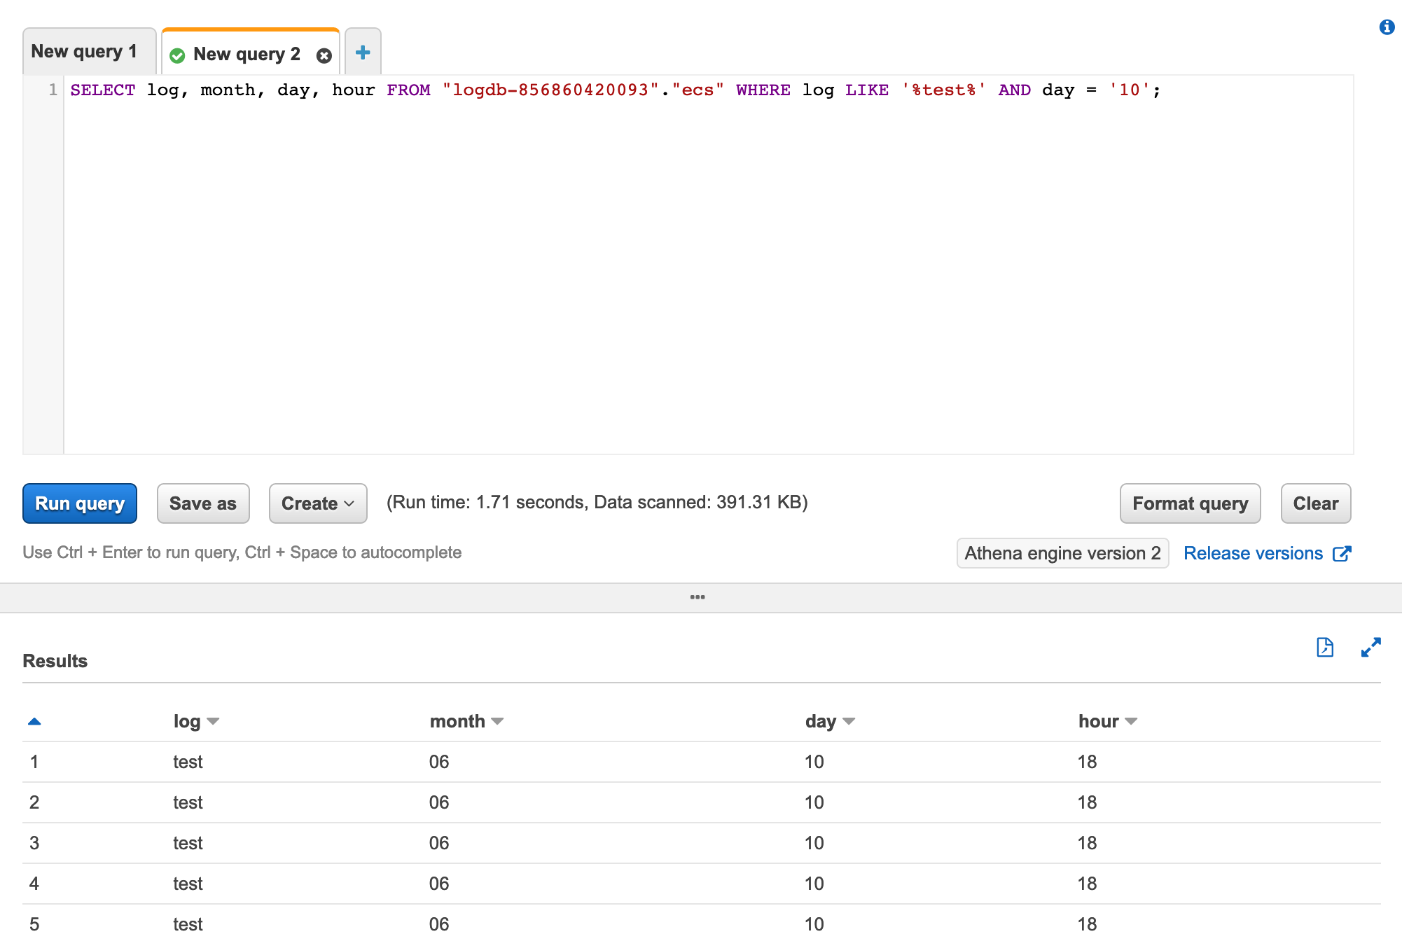The width and height of the screenshot is (1402, 941).
Task: Expand results to full screen icon
Action: (x=1370, y=647)
